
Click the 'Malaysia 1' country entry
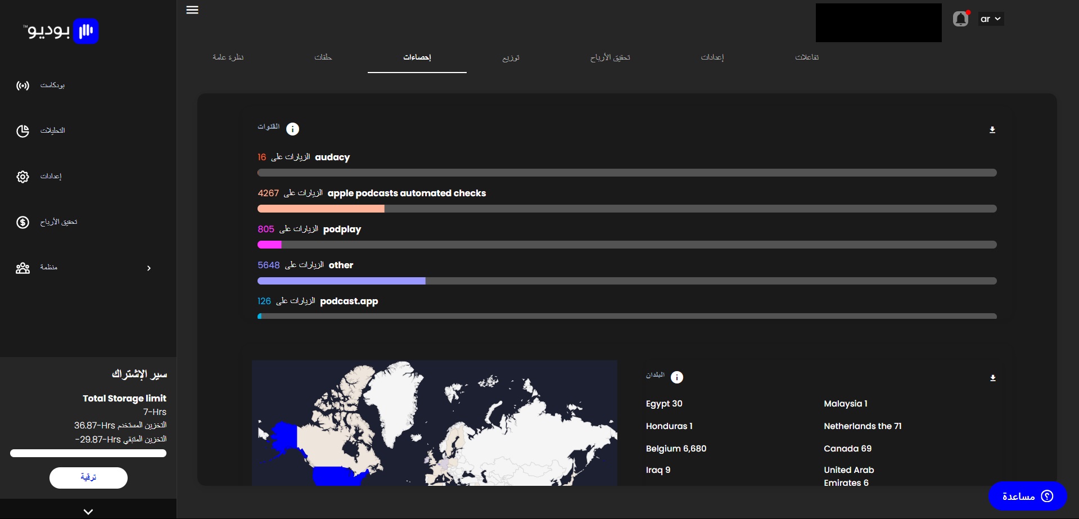(x=846, y=404)
